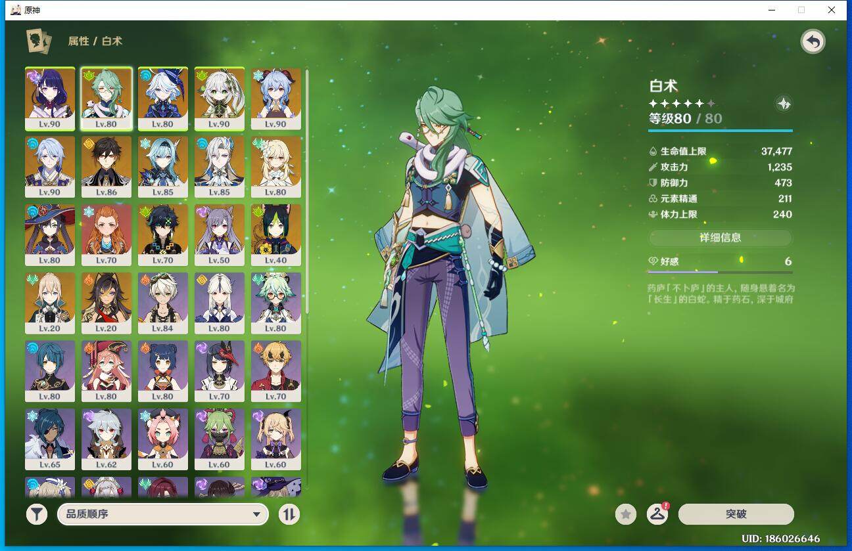
Task: Select Ganyu portrait with horns Lv.90
Action: click(276, 99)
